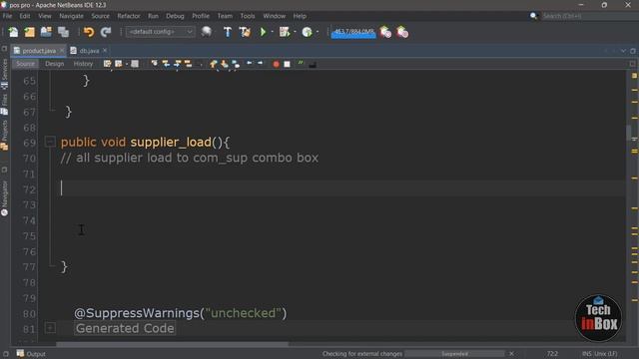Click the Save All toolbar icon

pos(63,32)
